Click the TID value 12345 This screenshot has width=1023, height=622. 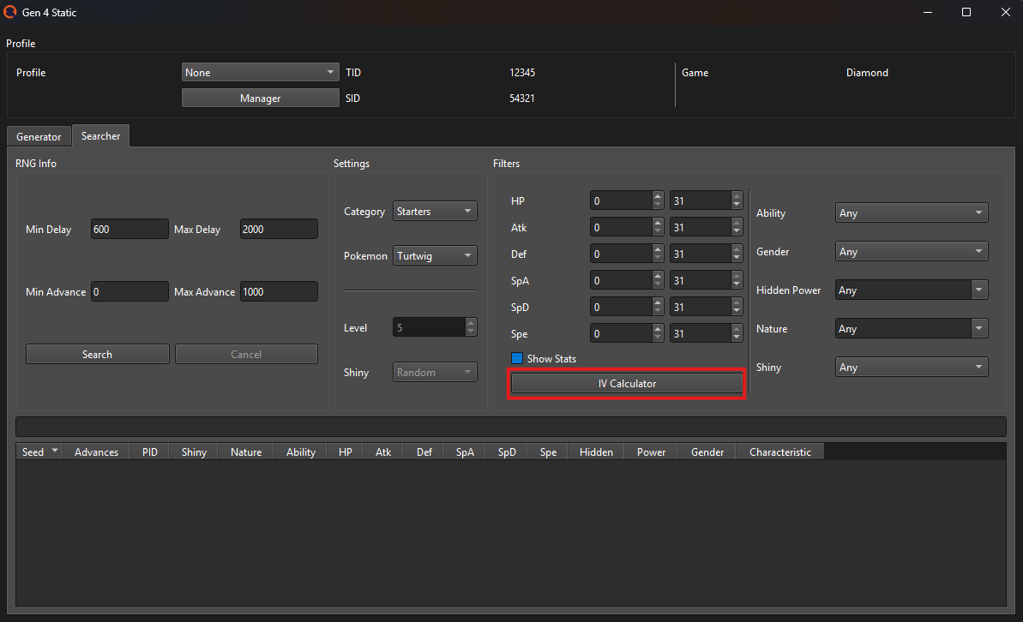pos(522,72)
